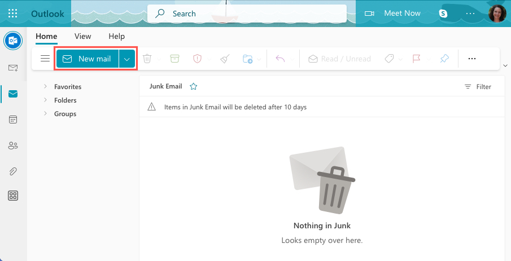The width and height of the screenshot is (511, 261).
Task: Click the empty junk trash illustration
Action: pyautogui.click(x=322, y=180)
